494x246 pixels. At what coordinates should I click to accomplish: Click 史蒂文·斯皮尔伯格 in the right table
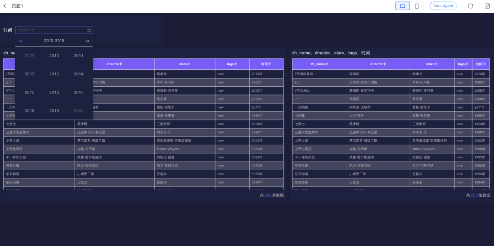[x=363, y=82]
